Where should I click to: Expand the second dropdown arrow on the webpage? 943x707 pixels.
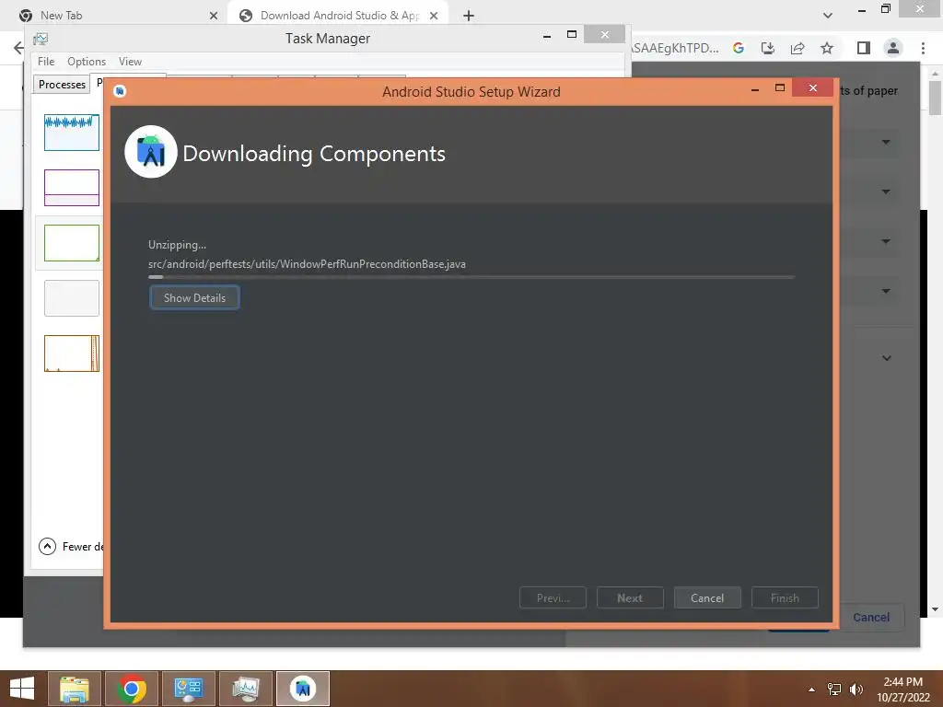click(x=886, y=191)
